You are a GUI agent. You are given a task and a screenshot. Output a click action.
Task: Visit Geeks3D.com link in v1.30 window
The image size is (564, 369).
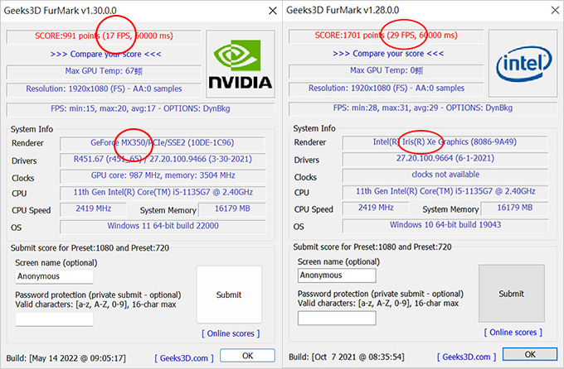coord(184,358)
